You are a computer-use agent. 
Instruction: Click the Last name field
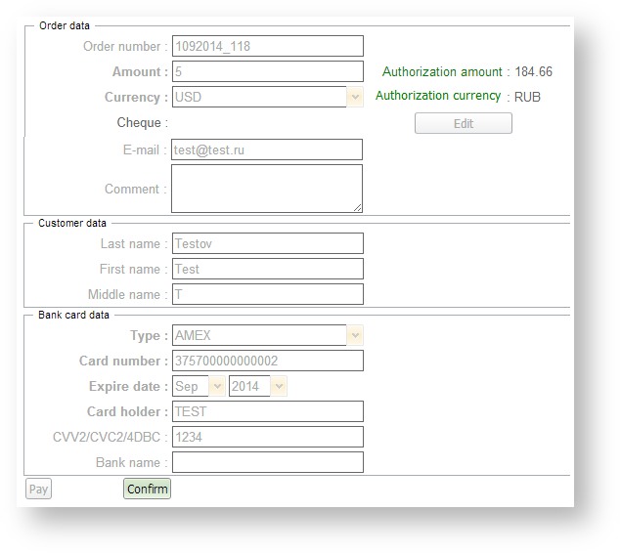click(x=268, y=243)
